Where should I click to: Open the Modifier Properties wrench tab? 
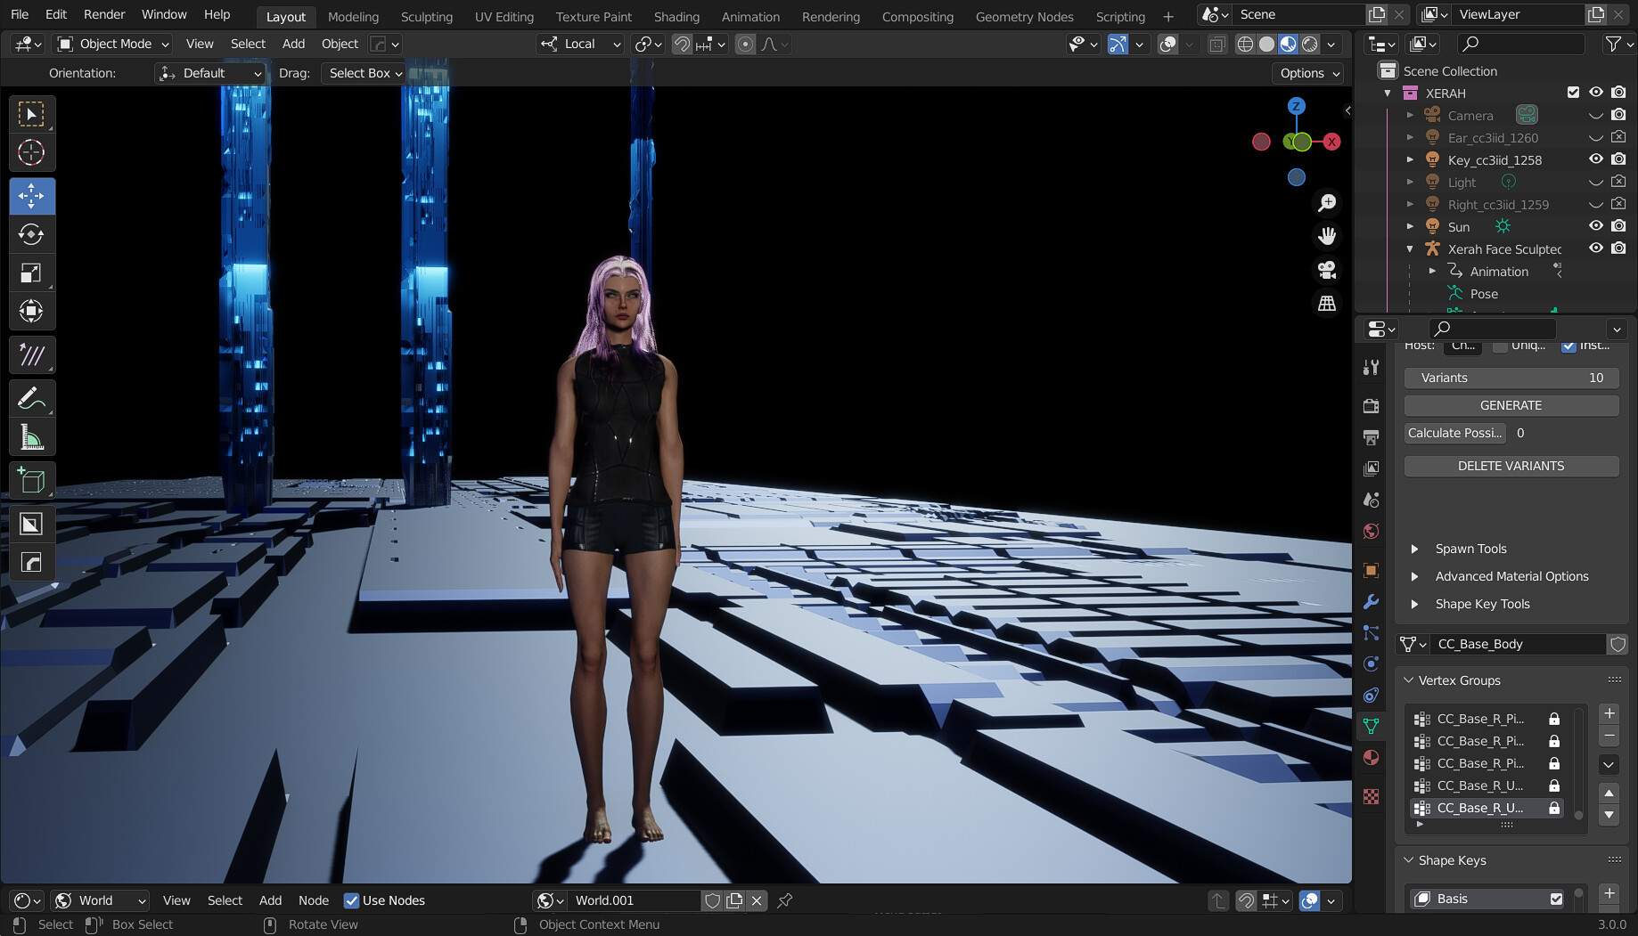[1371, 603]
